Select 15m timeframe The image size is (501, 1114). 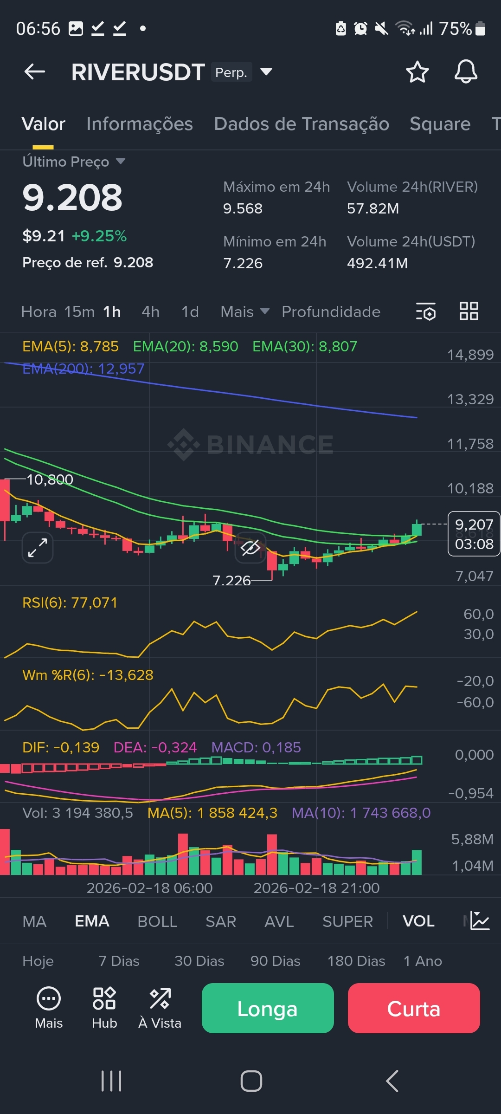[79, 311]
